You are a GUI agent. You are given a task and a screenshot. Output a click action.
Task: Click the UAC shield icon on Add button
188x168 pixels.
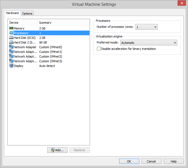click(53, 150)
